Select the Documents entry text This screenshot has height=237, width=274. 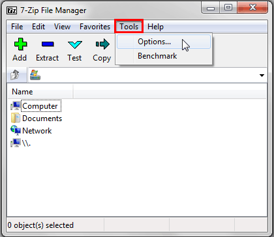click(42, 118)
